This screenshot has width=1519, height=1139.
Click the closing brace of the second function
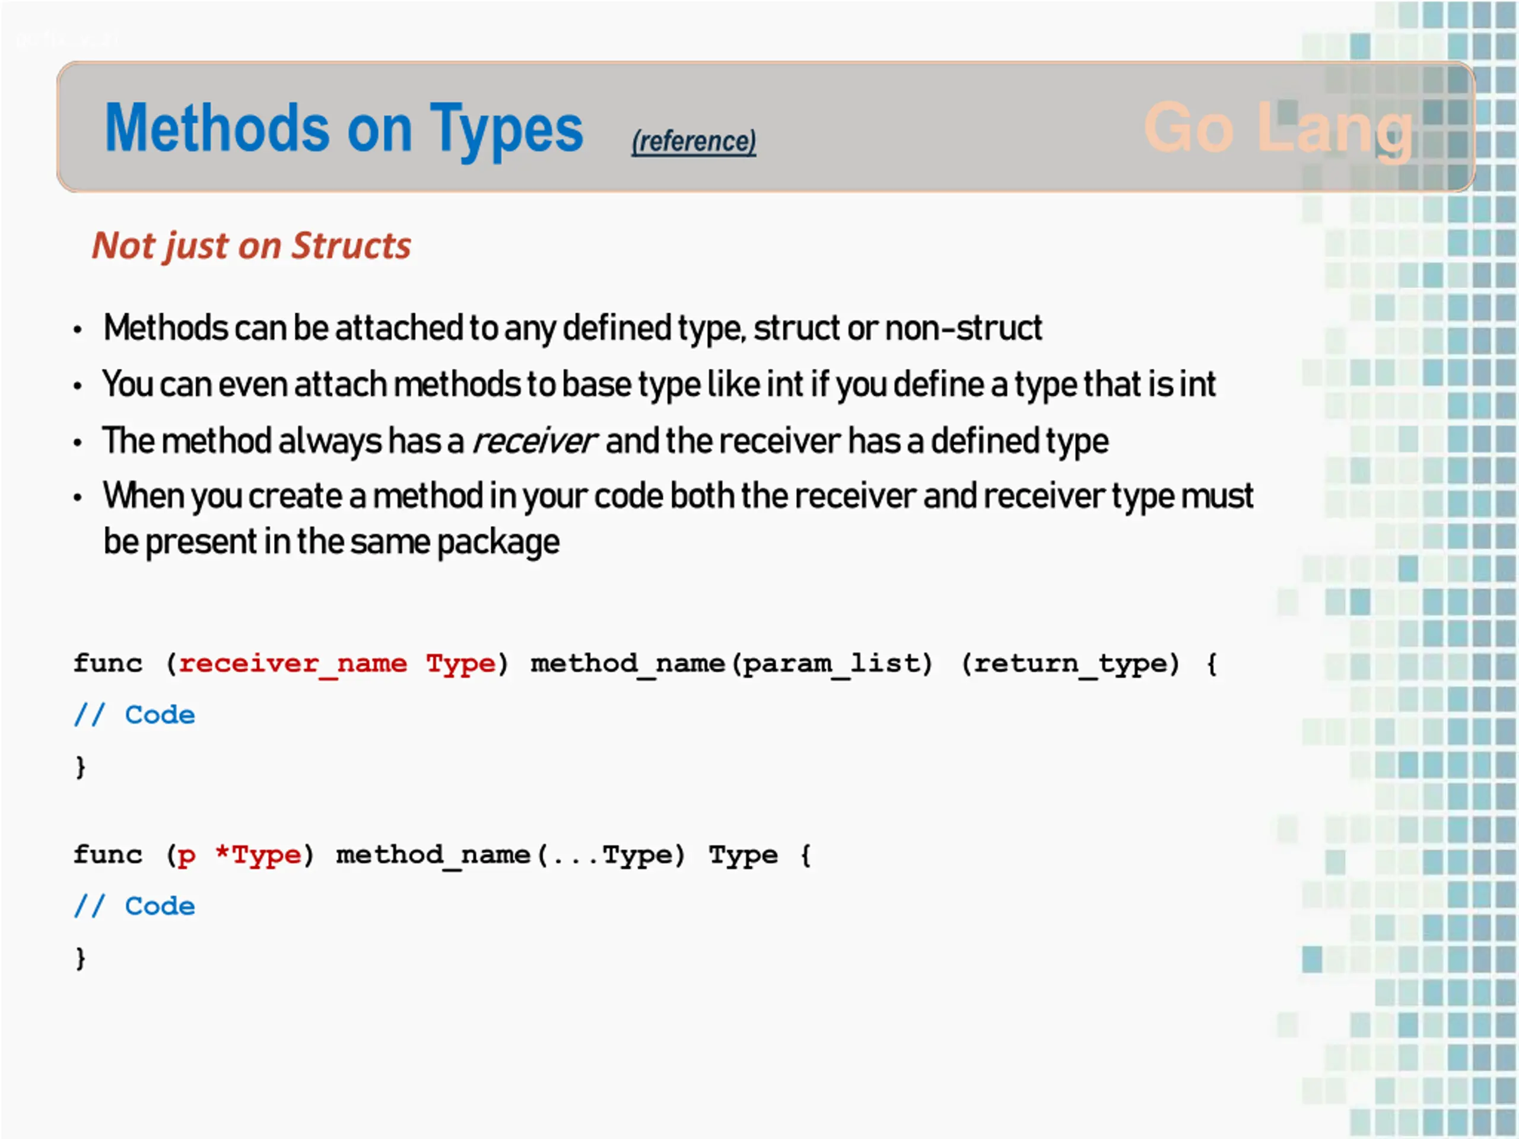pos(81,957)
